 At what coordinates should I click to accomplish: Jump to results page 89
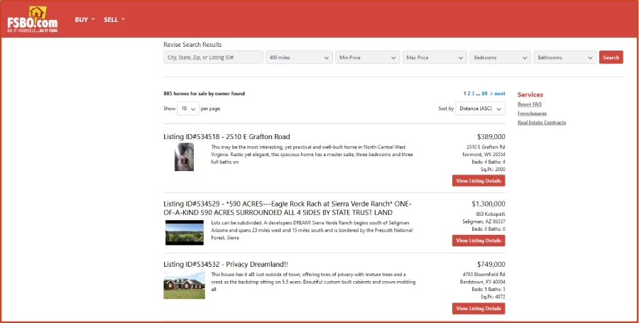(484, 94)
